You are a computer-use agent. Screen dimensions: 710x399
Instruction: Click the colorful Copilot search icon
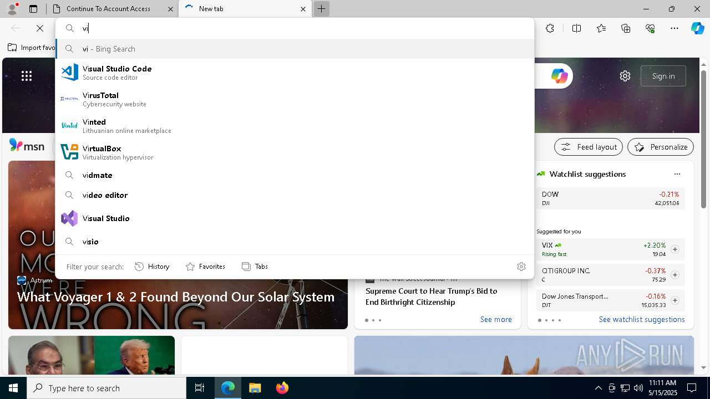coord(559,76)
